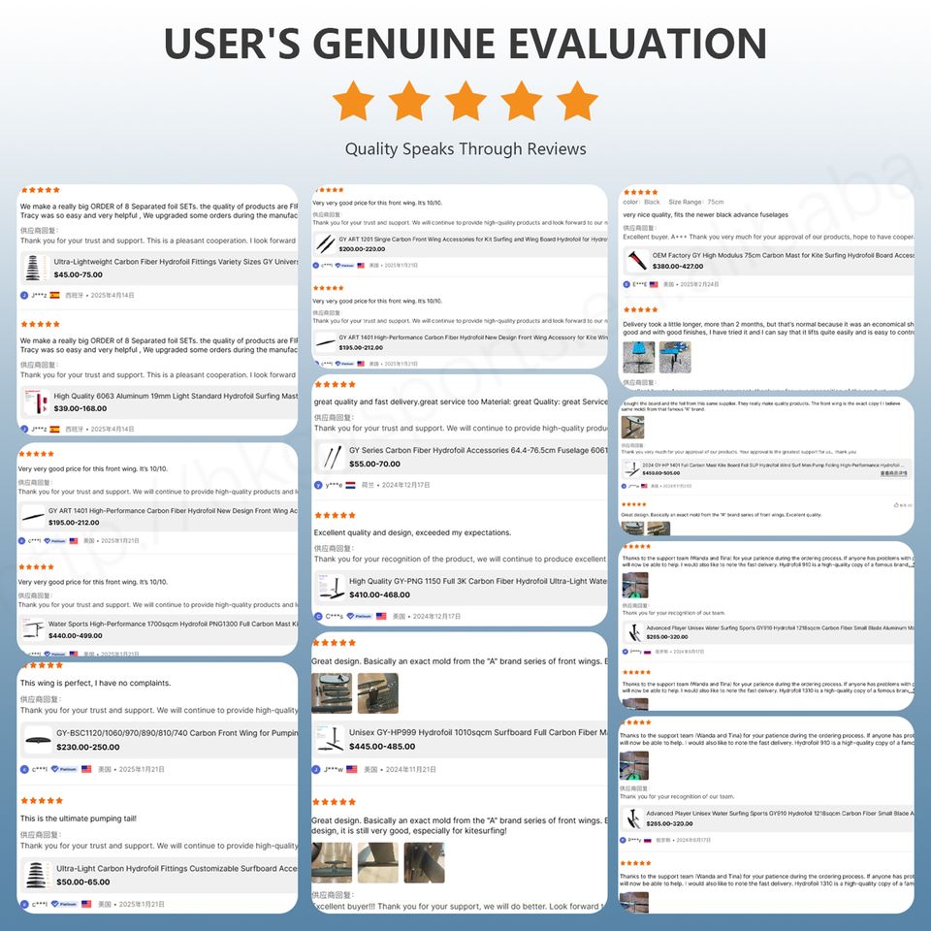Click 'This is the ultimate pumping tail!' review
The image size is (931, 931).
[x=79, y=819]
